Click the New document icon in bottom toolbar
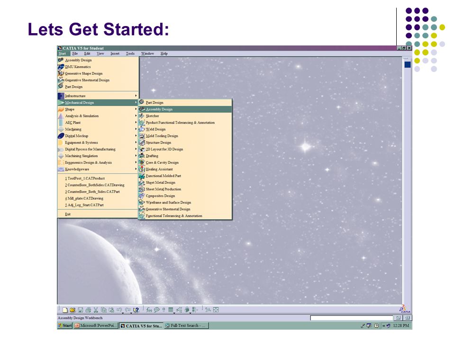455x341 pixels. [65, 310]
